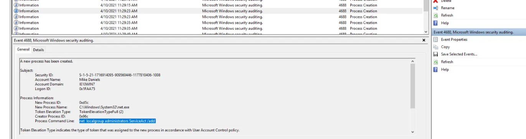
Task: Click the account domain IE10WIN7
Action: click(x=87, y=84)
